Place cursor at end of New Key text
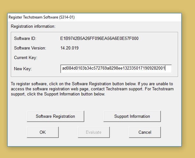Image resolution: width=195 pixels, height=158 pixels. click(165, 69)
